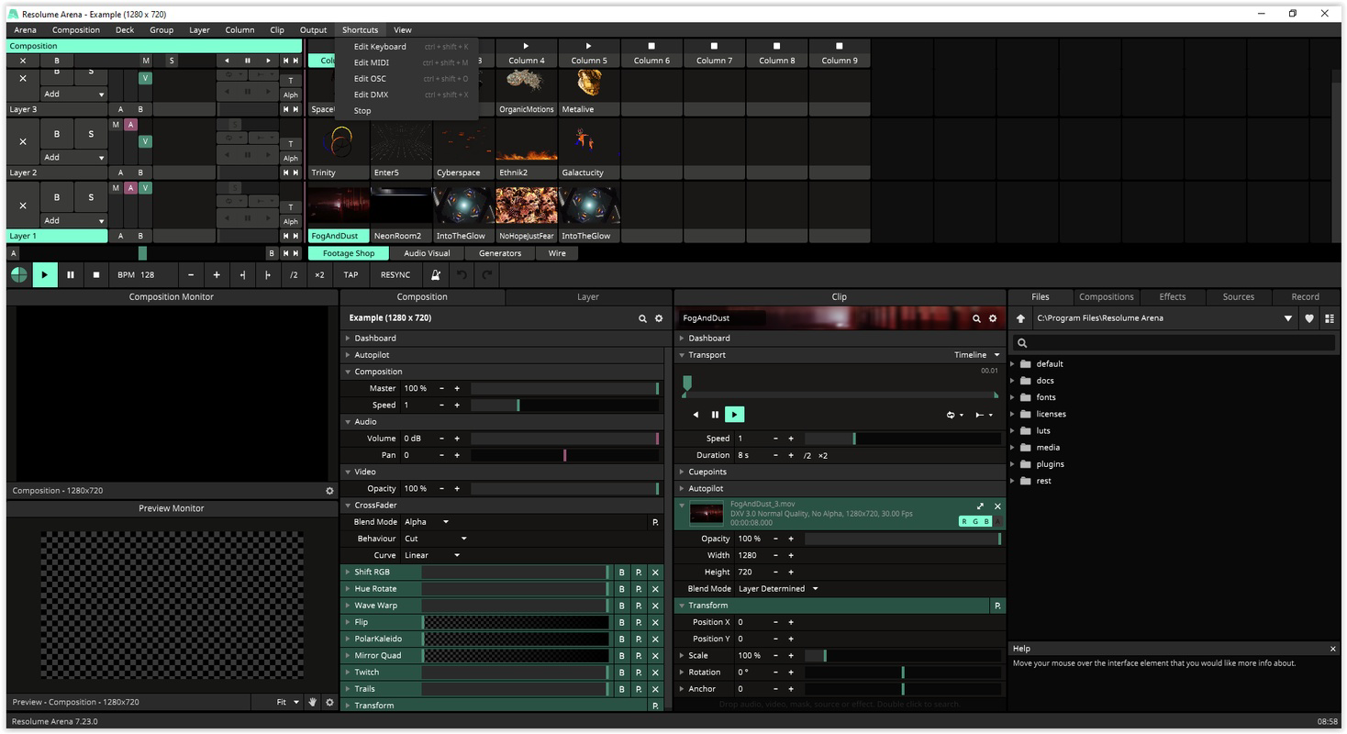Expand the Cuepoints section in Clip panel

coord(682,472)
